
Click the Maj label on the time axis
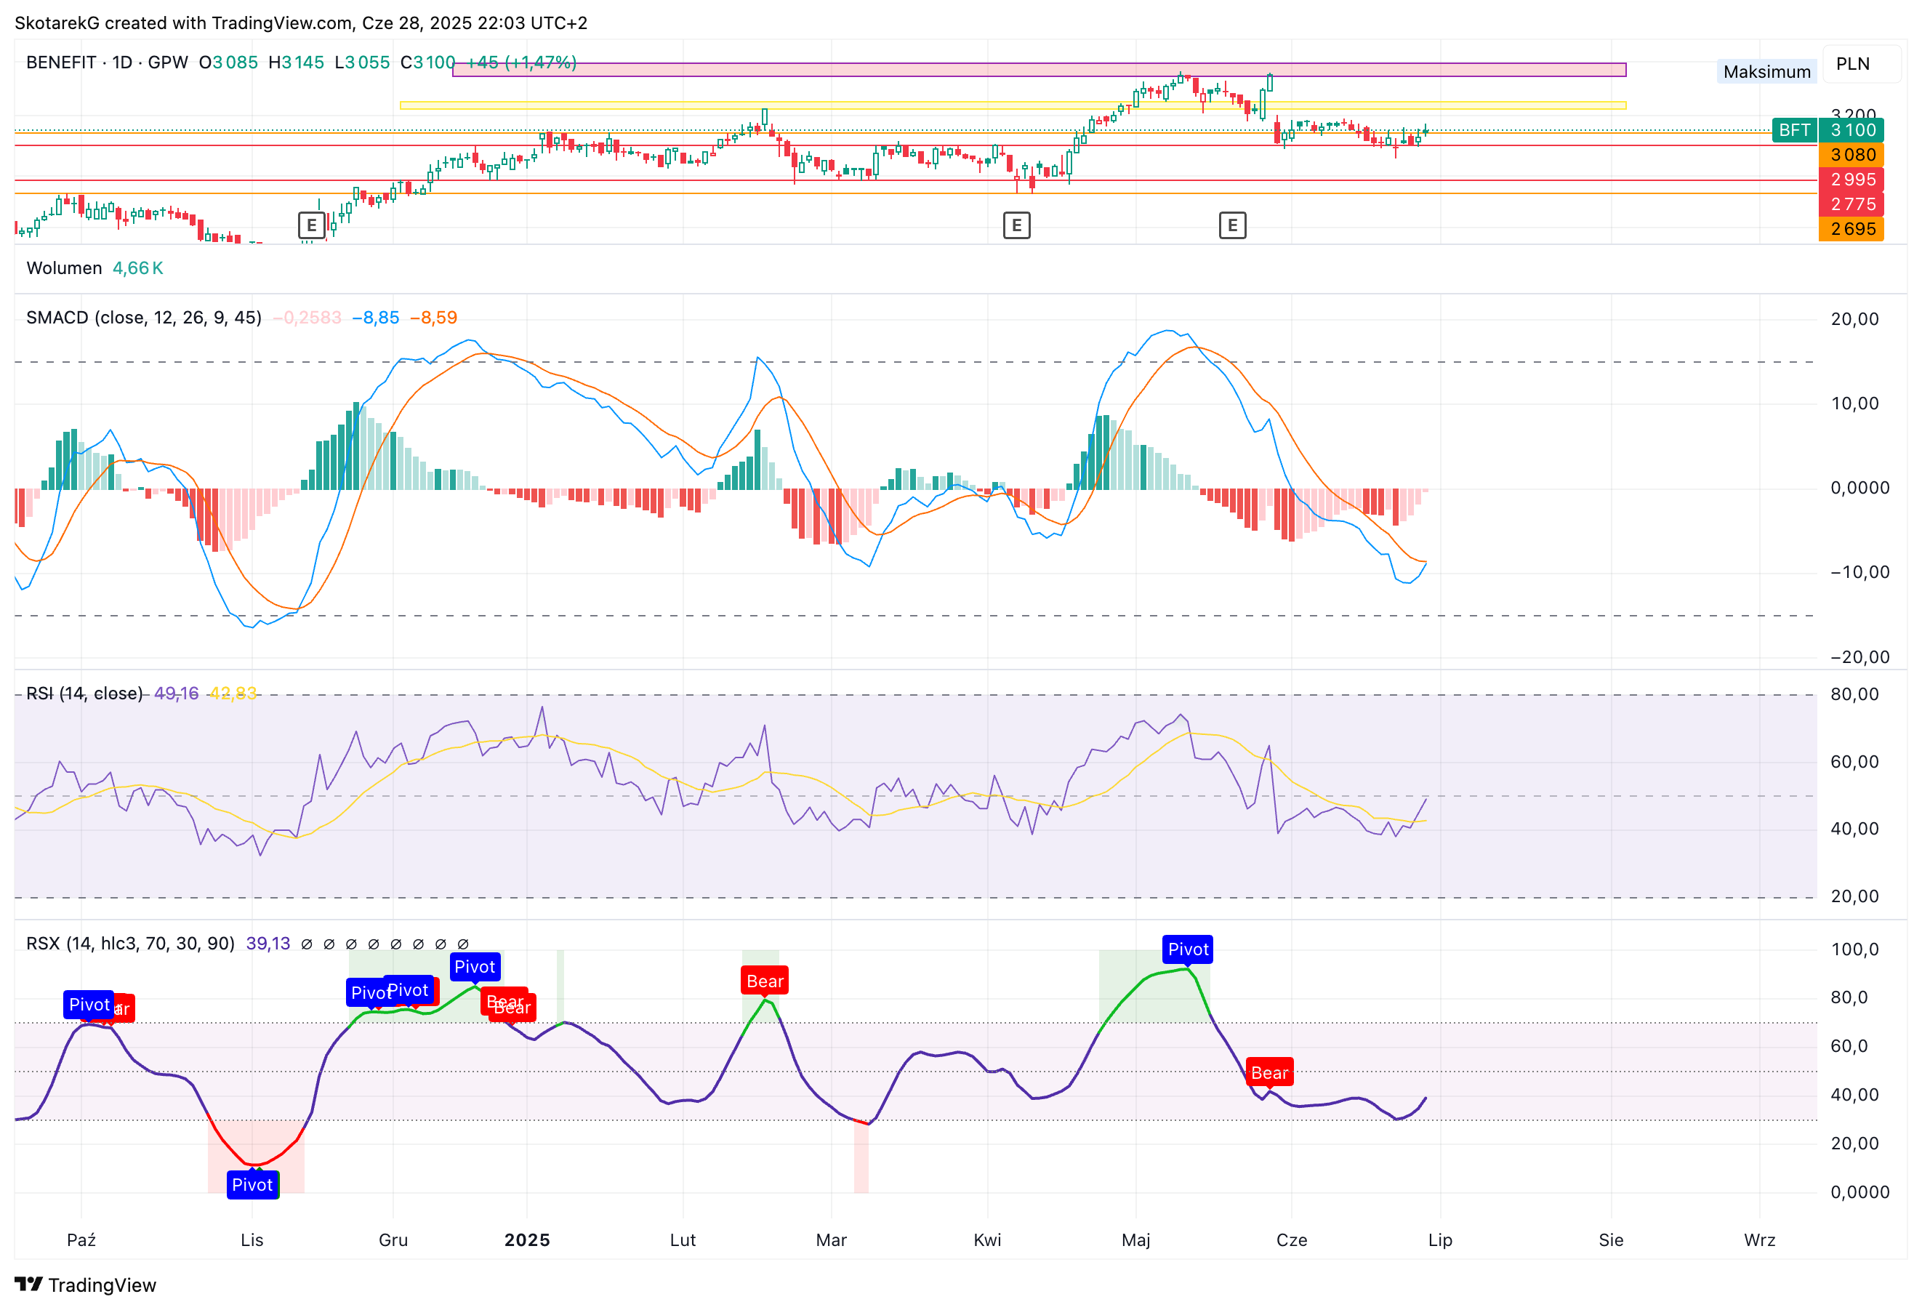click(x=1135, y=1239)
